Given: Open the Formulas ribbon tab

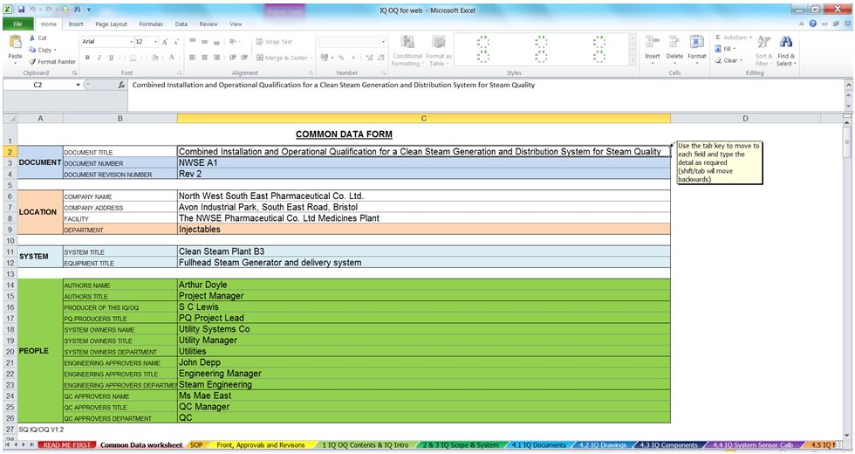Looking at the screenshot, I should click(x=151, y=24).
